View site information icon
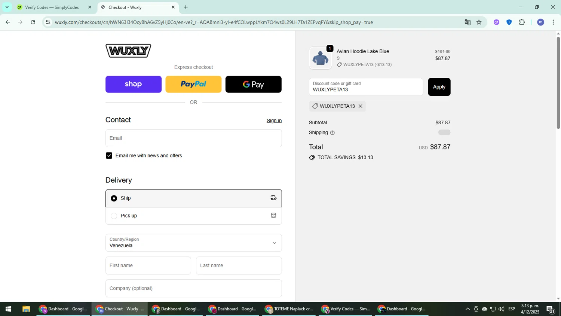Screen dimensions: 561x316 [x=48, y=22]
